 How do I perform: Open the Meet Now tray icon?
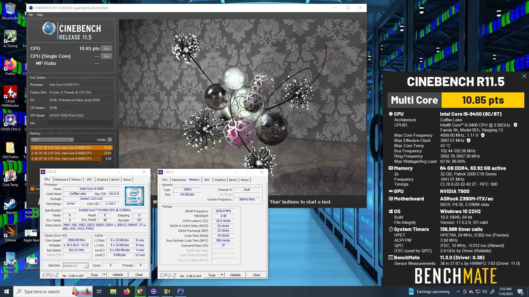[x=465, y=291]
